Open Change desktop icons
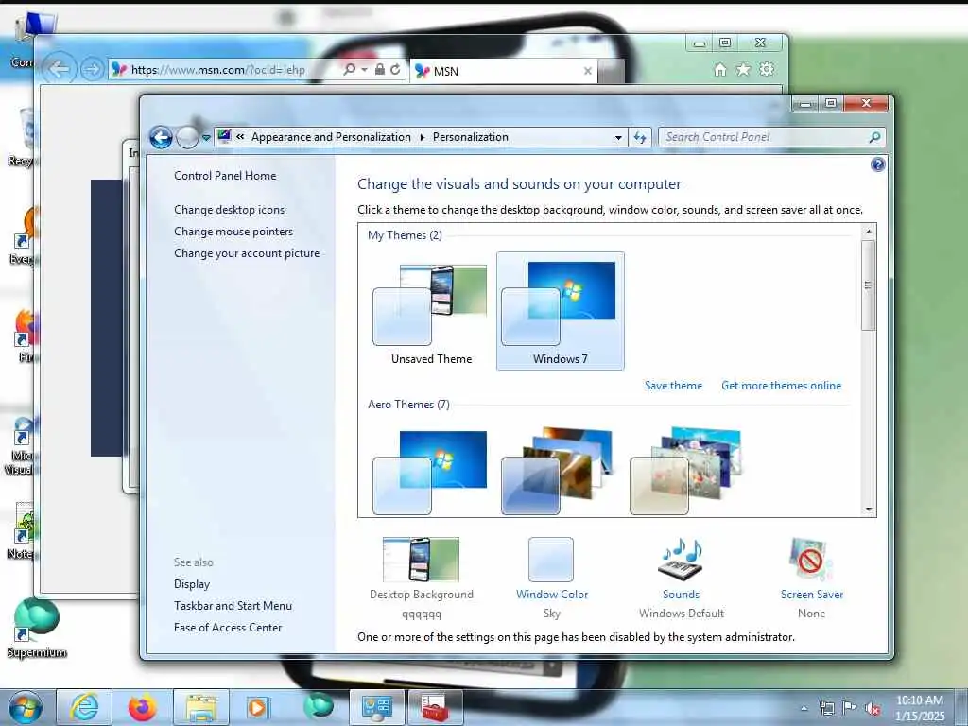Screen dimensions: 968x726 pos(230,209)
